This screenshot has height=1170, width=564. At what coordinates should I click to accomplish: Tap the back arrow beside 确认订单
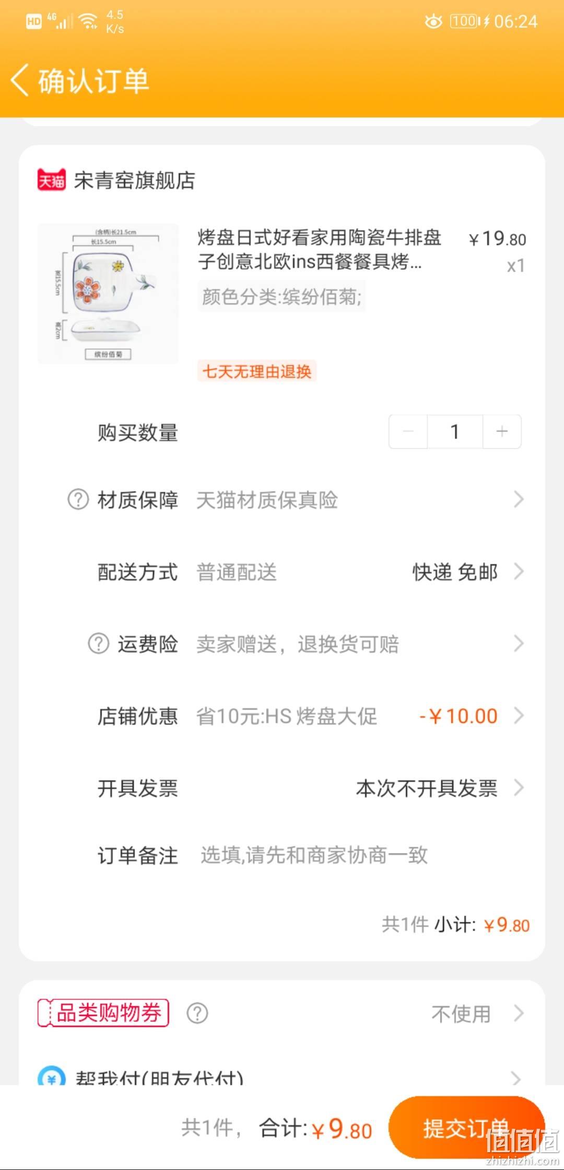[x=20, y=81]
